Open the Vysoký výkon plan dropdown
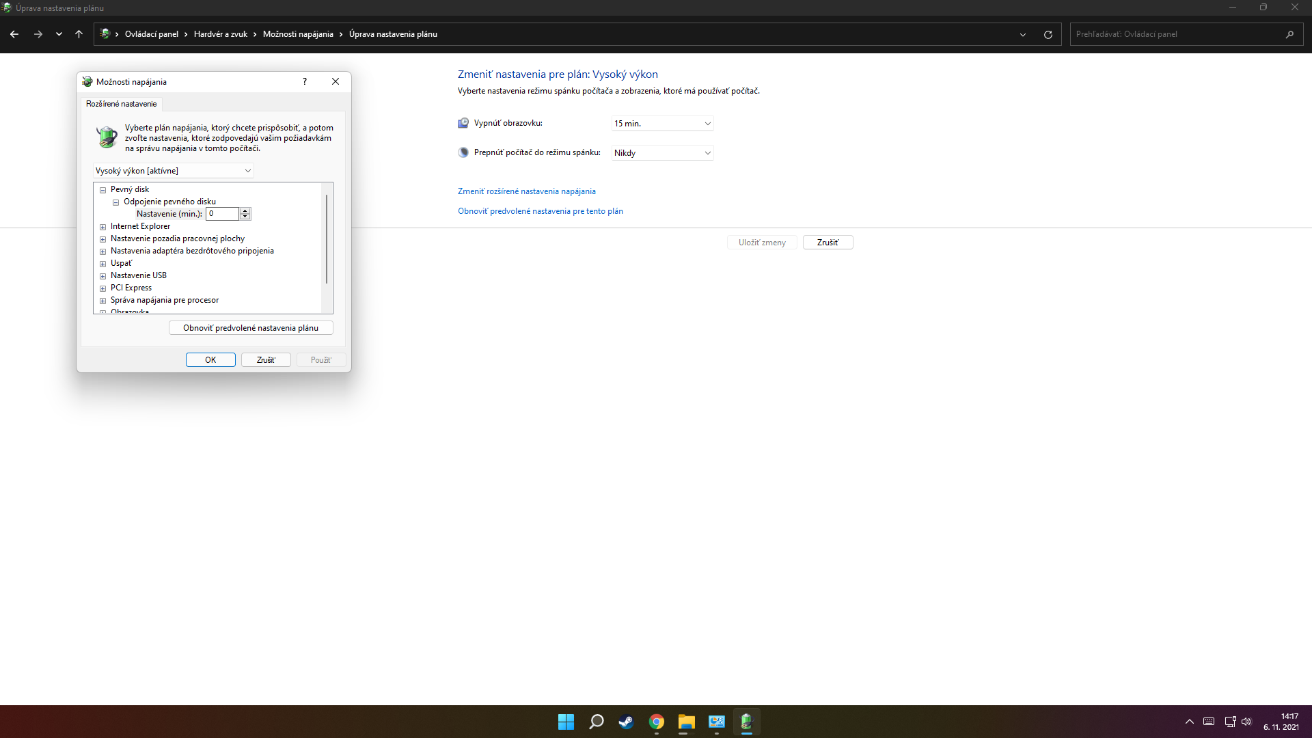The width and height of the screenshot is (1312, 738). [174, 171]
